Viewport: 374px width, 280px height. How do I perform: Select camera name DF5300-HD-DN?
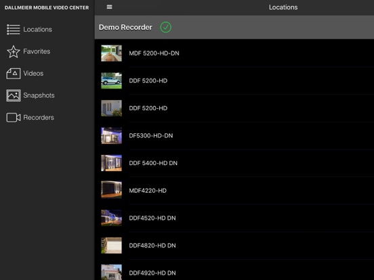pos(151,136)
